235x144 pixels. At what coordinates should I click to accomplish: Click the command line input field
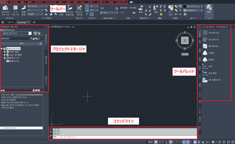pos(125,137)
